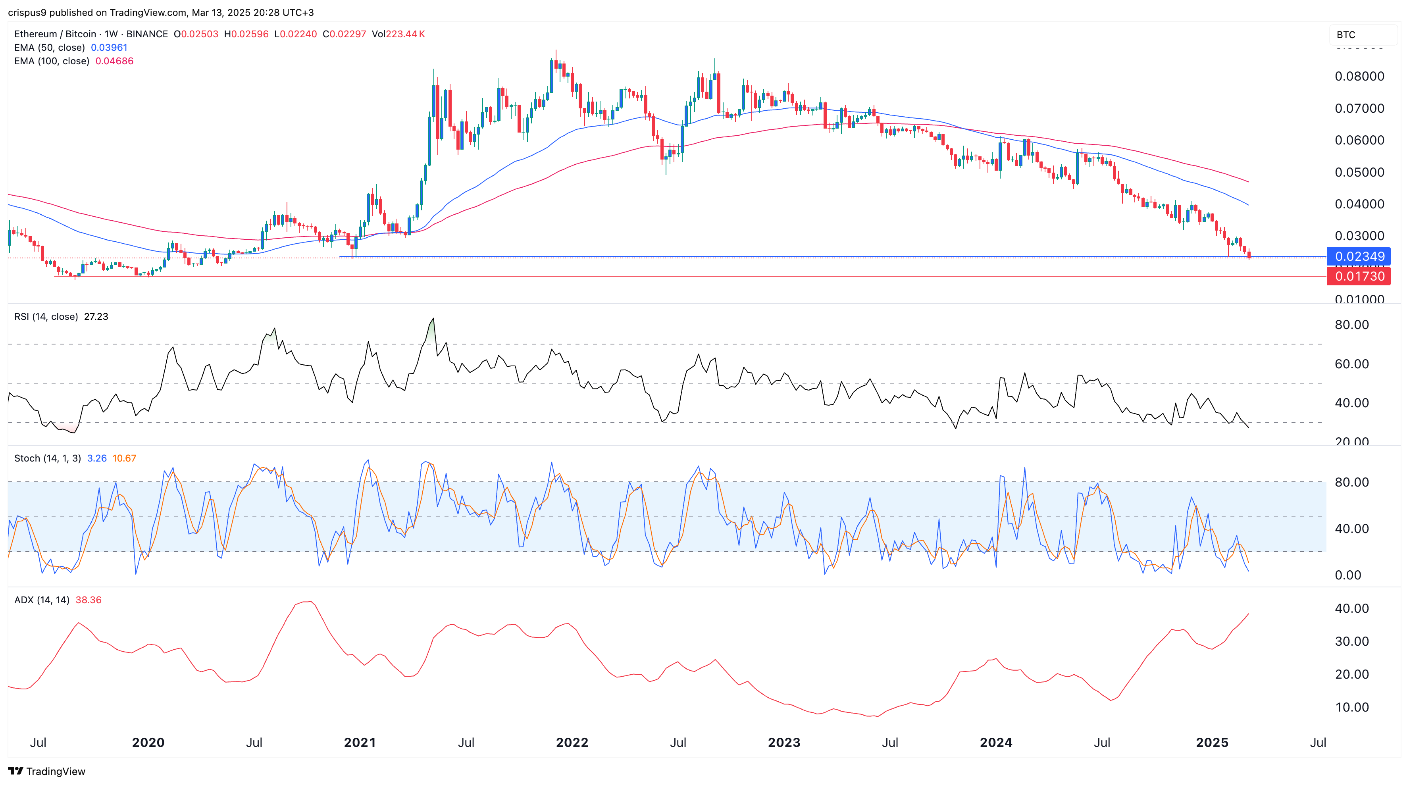Viewport: 1409px width, 785px height.
Task: Click the 2020 label on time axis
Action: point(148,742)
